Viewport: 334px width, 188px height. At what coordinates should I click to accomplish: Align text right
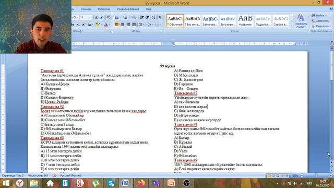[x=128, y=25]
